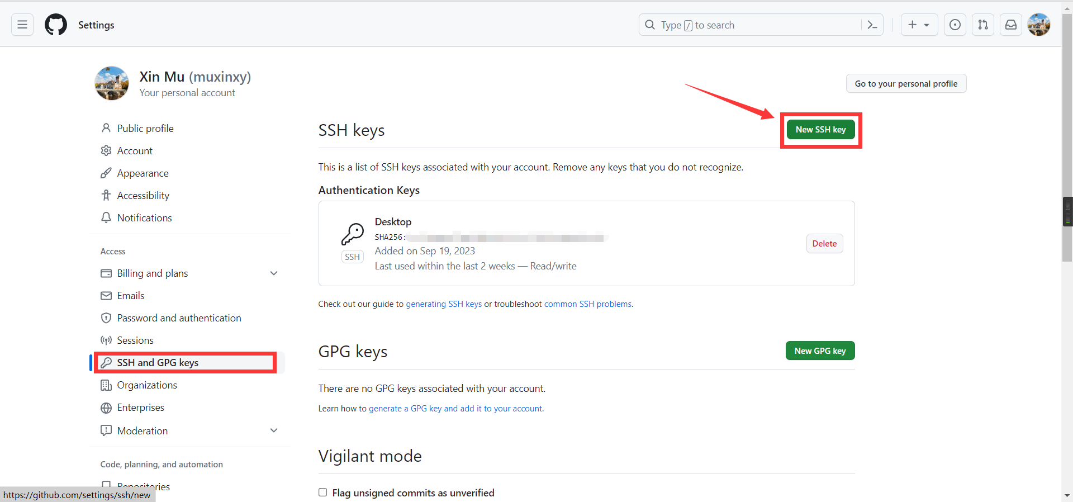This screenshot has height=502, width=1073.
Task: Click the user avatar in header
Action: tap(1039, 25)
